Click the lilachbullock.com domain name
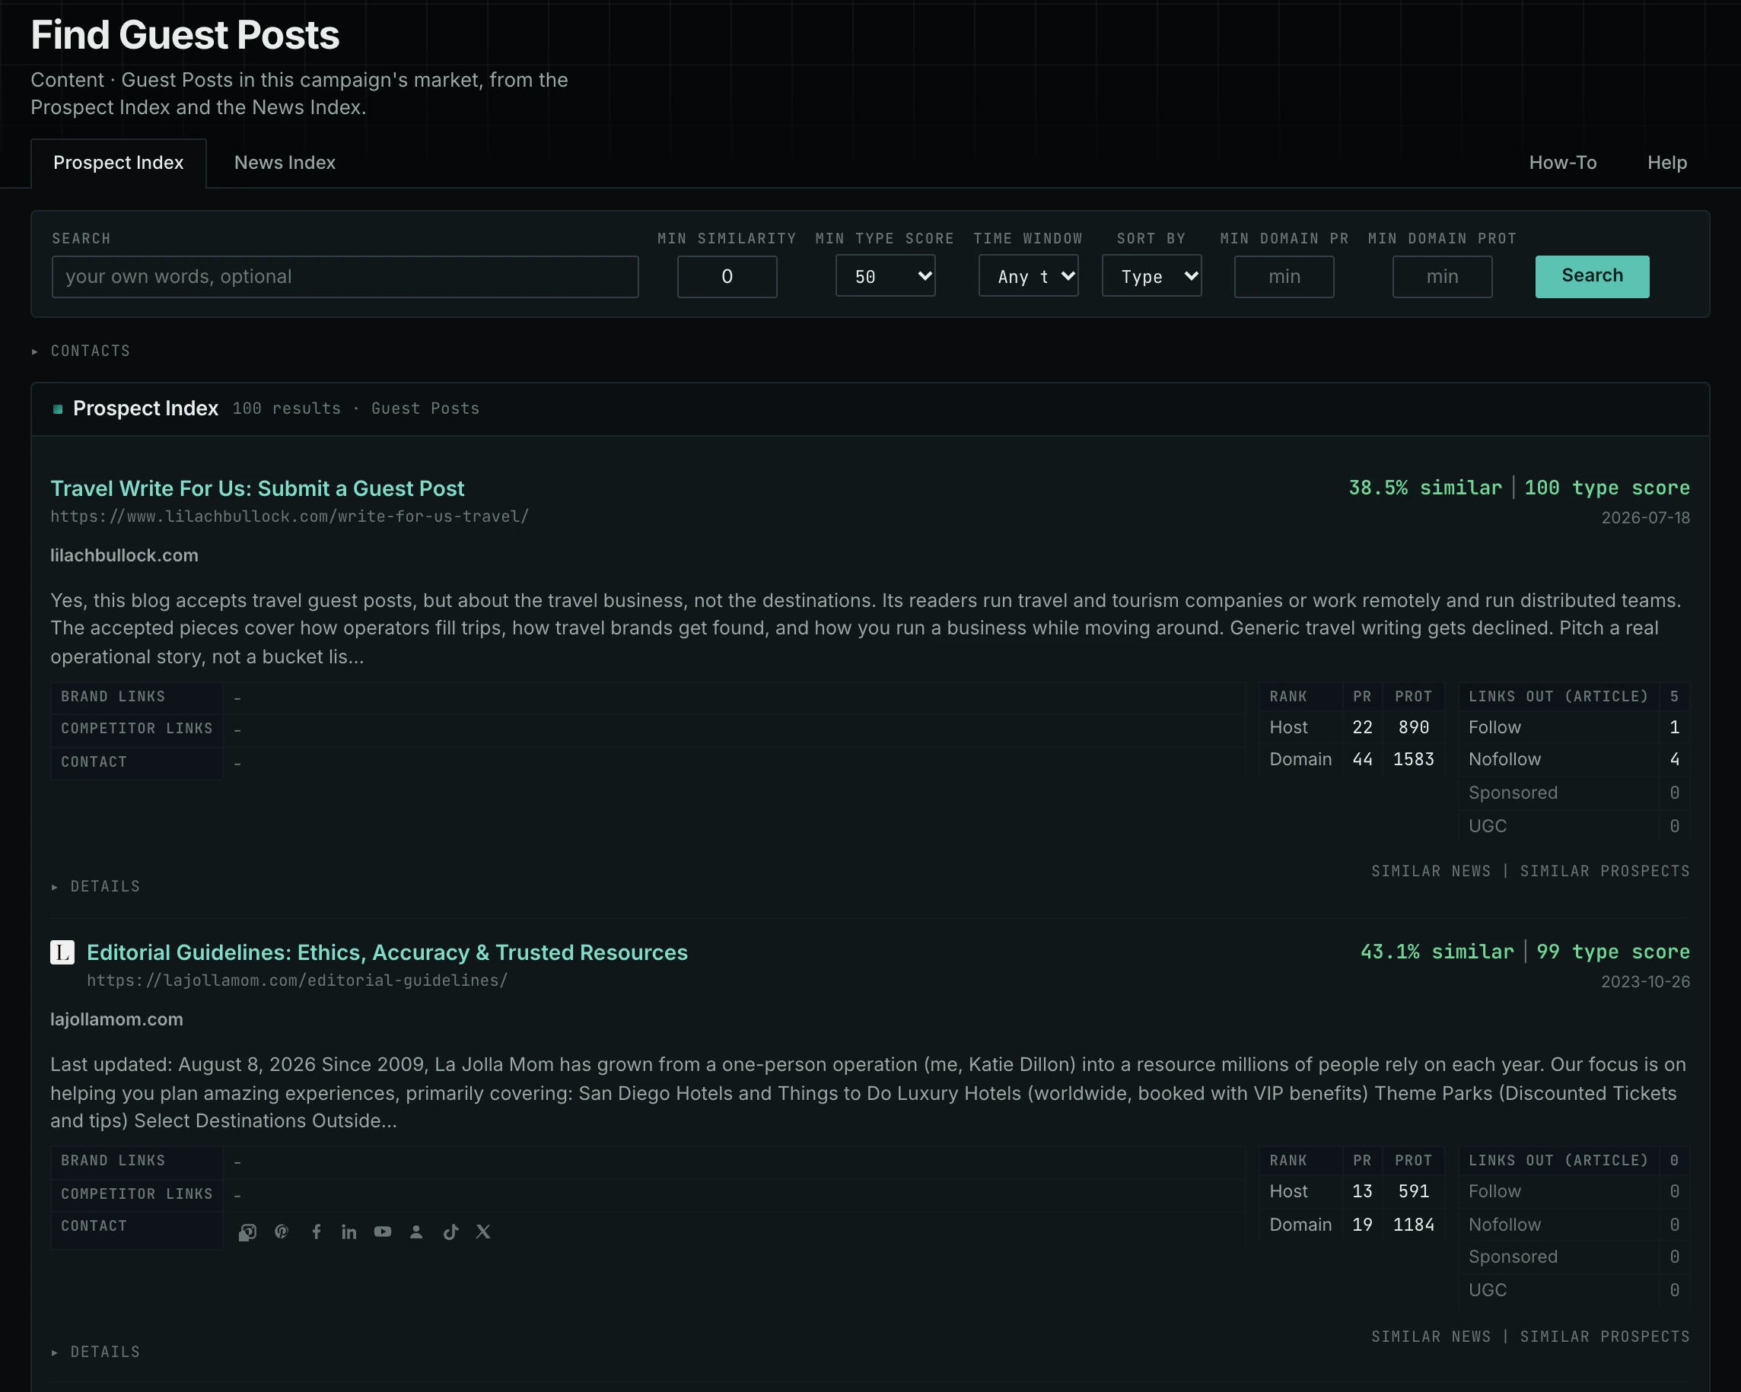This screenshot has width=1741, height=1392. coord(123,555)
